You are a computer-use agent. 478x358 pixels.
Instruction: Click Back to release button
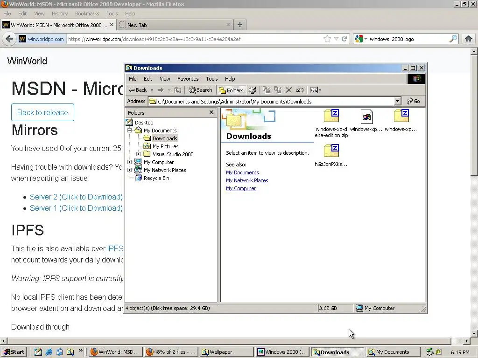[x=42, y=112]
